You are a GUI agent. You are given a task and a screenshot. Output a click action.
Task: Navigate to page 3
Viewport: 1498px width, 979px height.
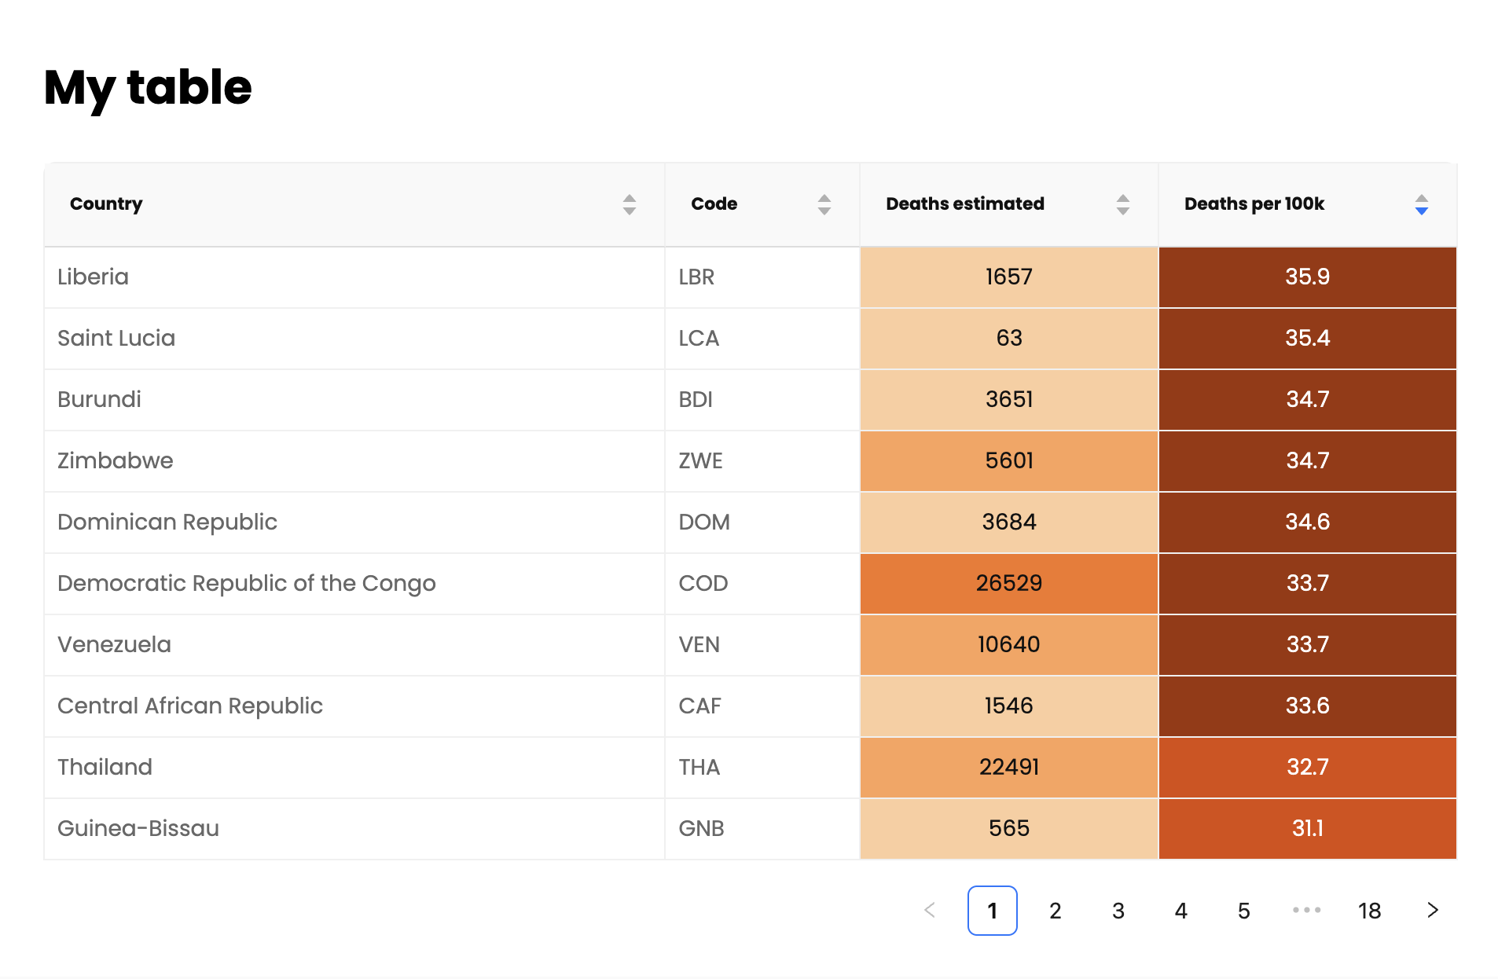1118,910
